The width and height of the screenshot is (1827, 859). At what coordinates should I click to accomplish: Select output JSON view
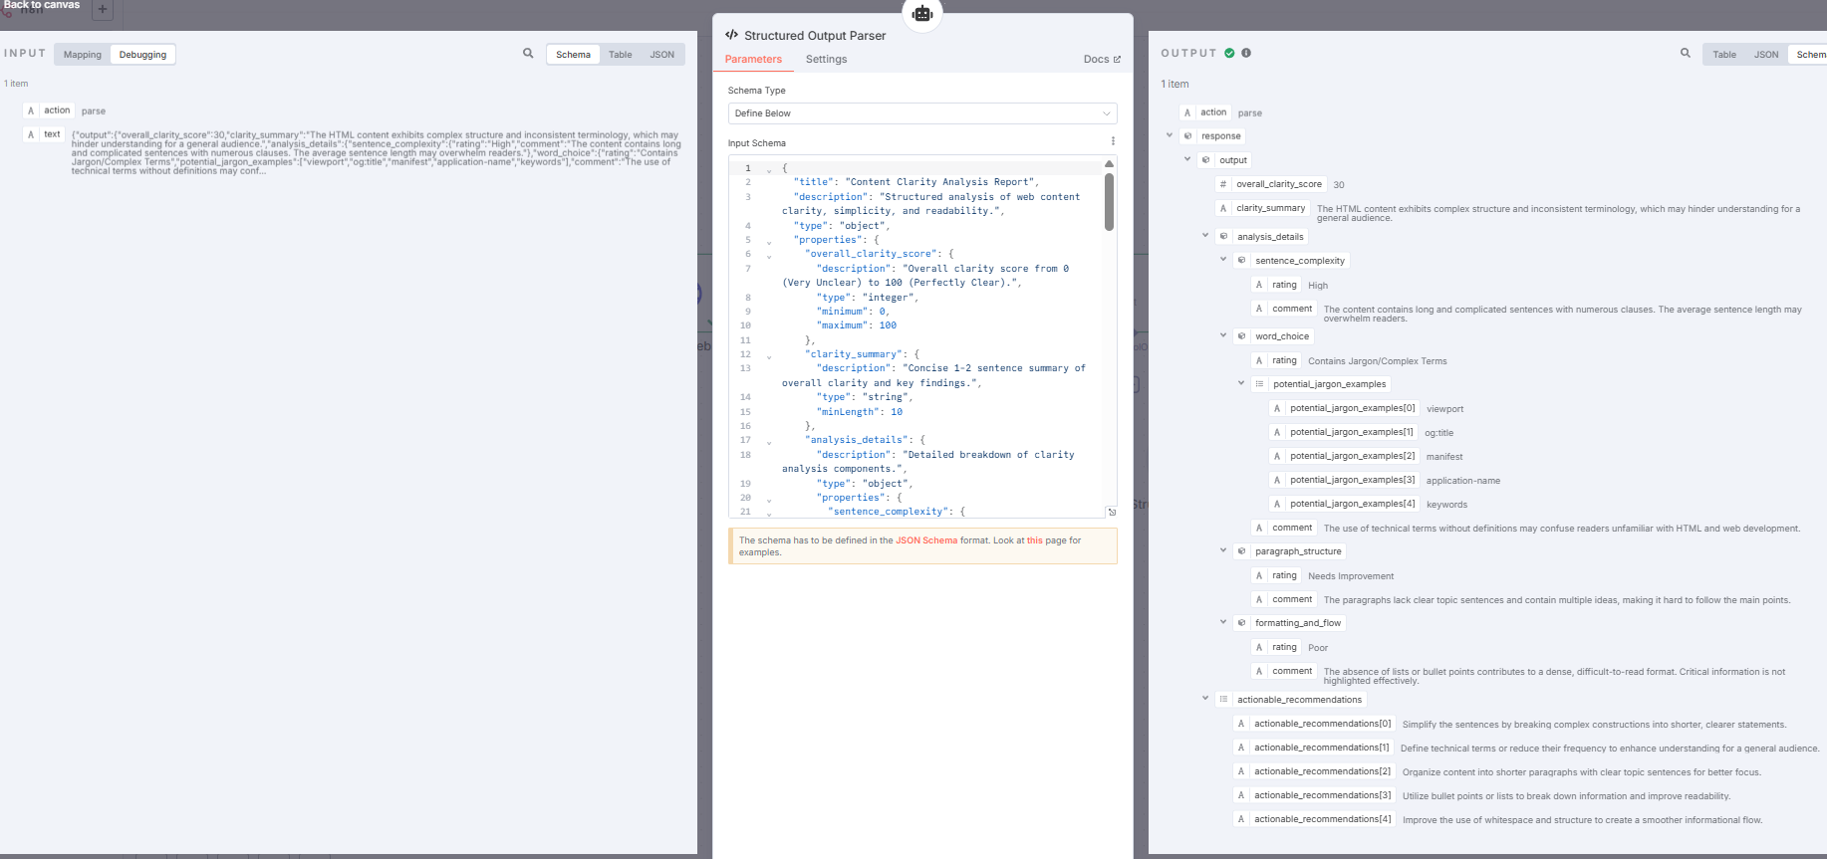click(x=1766, y=55)
